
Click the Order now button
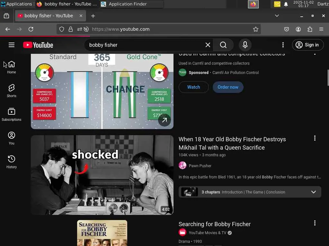pos(228,87)
